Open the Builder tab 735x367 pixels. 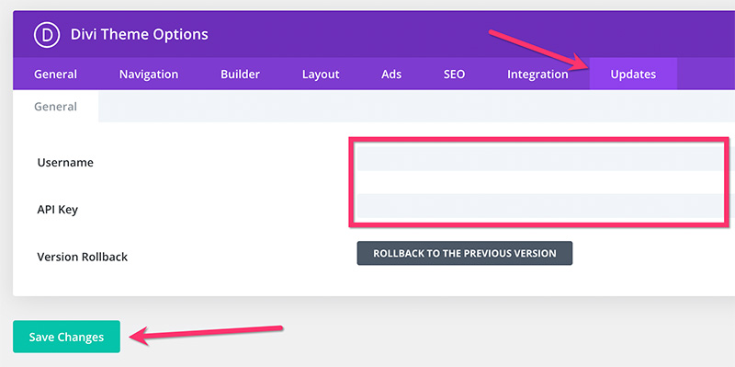click(240, 75)
